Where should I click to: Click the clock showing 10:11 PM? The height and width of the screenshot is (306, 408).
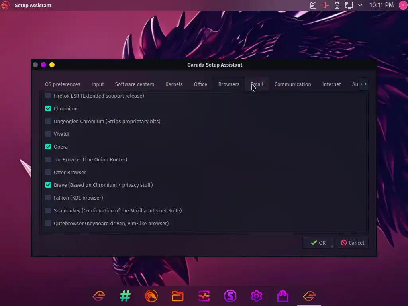(x=381, y=5)
